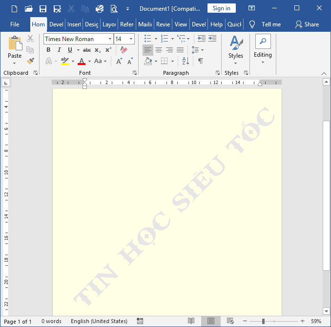
Task: Click the Increase Font Size icon
Action: point(119,61)
